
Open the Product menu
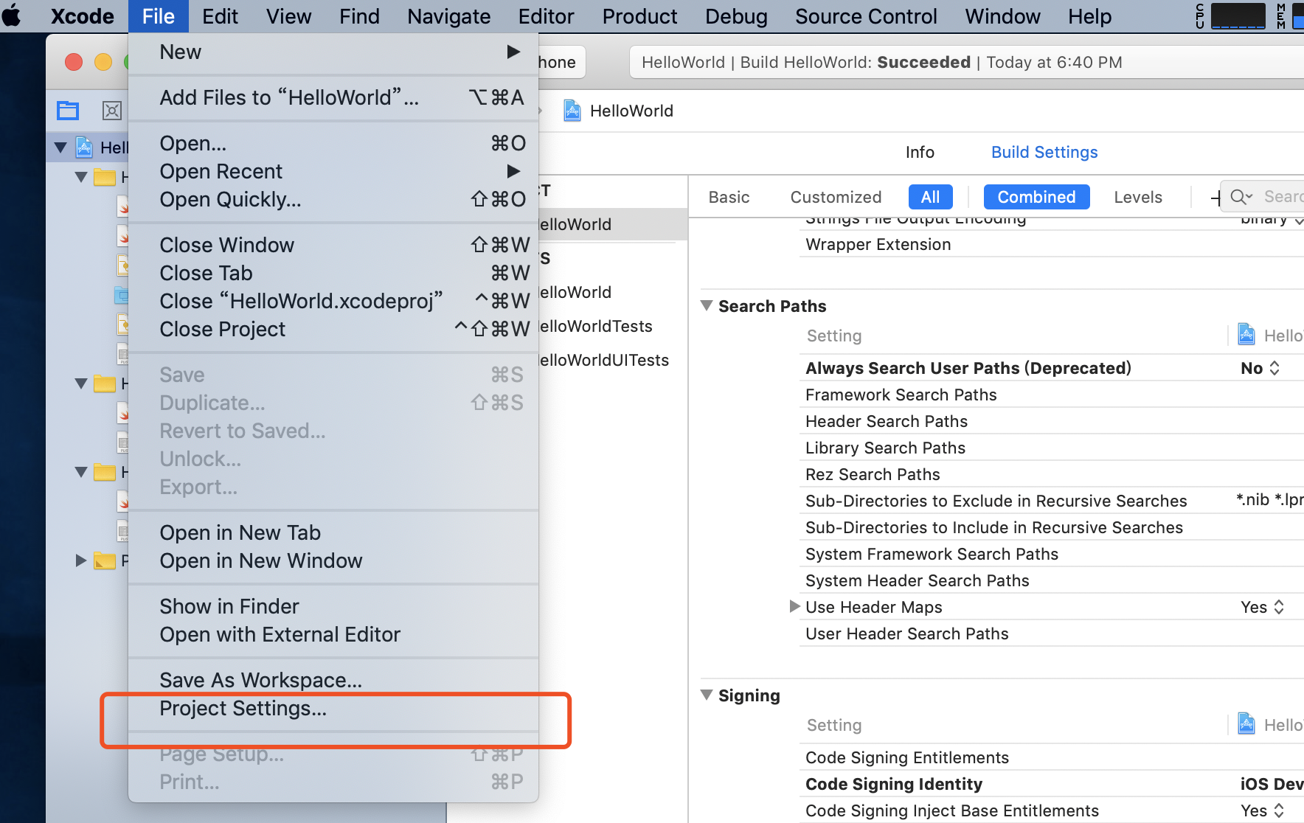pyautogui.click(x=639, y=16)
